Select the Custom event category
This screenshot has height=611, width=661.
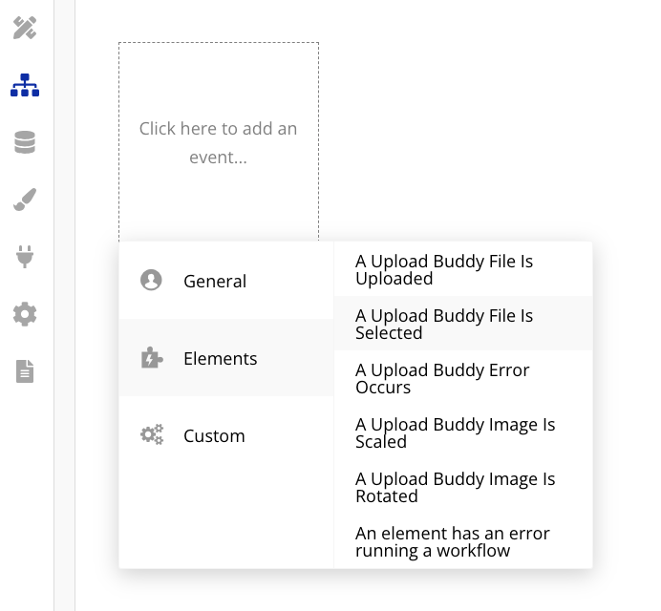point(226,435)
